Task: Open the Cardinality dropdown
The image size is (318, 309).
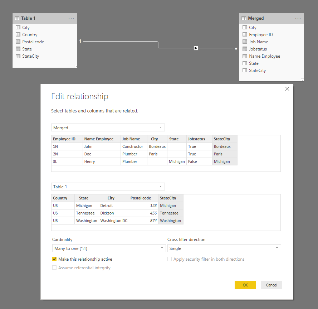Action: [x=109, y=248]
